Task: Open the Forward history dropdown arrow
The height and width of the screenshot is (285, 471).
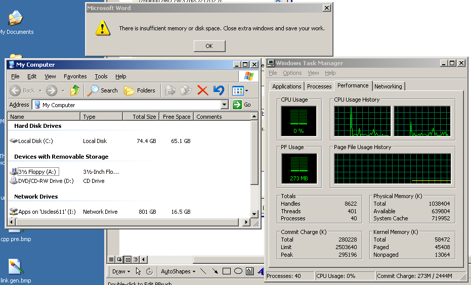Action: tap(63, 90)
